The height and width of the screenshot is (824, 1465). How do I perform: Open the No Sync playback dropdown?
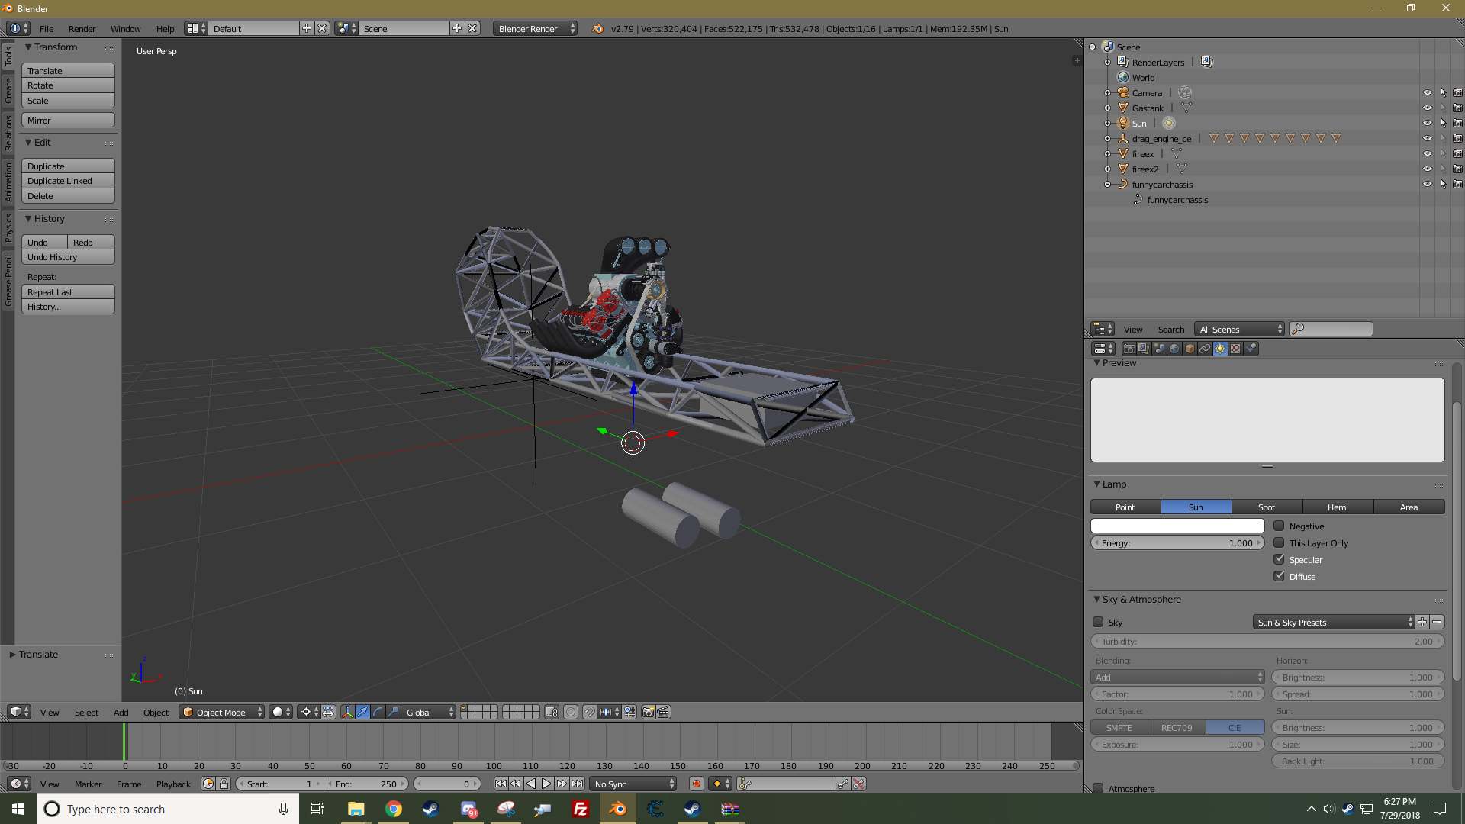635,784
